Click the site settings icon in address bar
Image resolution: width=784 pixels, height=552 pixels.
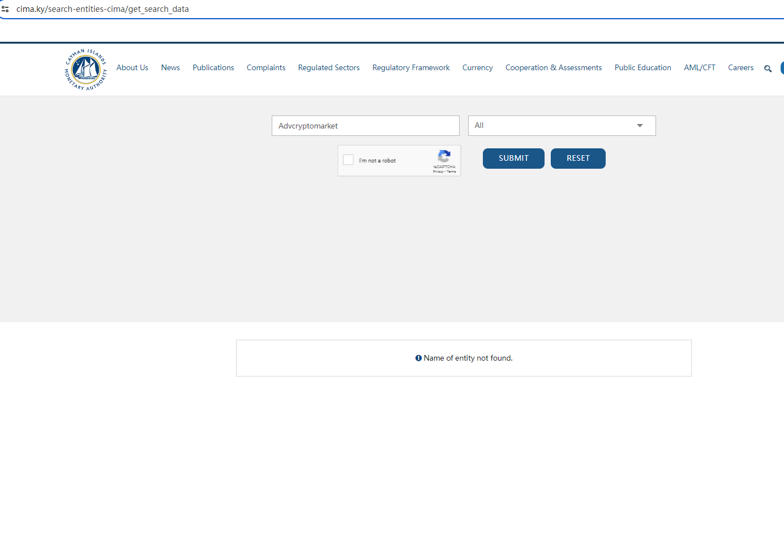pyautogui.click(x=5, y=9)
